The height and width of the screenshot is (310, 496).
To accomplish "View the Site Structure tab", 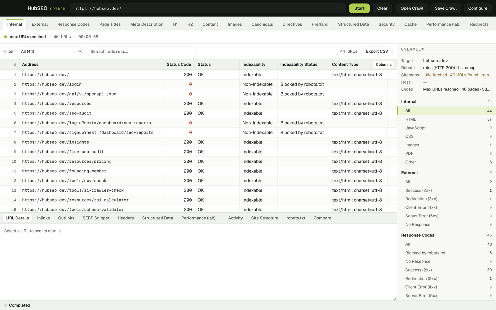I will (264, 218).
